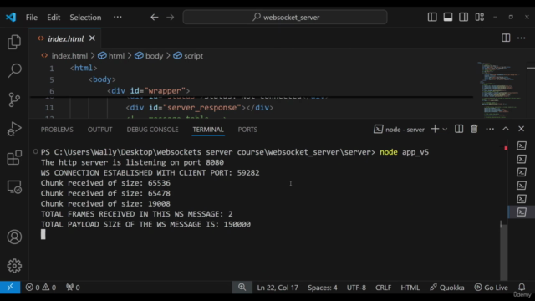The width and height of the screenshot is (535, 301).
Task: Open notifications bell icon
Action: click(x=522, y=287)
